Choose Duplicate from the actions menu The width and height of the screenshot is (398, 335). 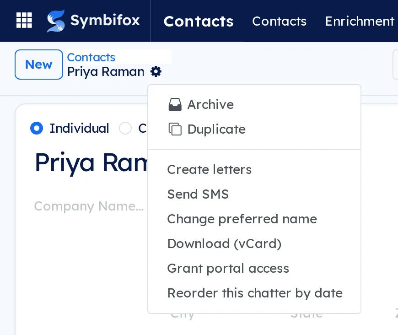click(x=254, y=129)
